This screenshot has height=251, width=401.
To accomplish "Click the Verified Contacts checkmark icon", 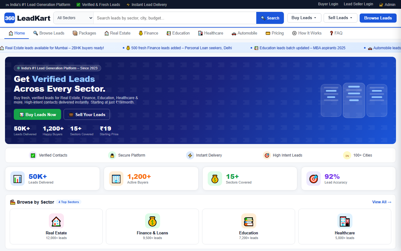I will [33, 155].
